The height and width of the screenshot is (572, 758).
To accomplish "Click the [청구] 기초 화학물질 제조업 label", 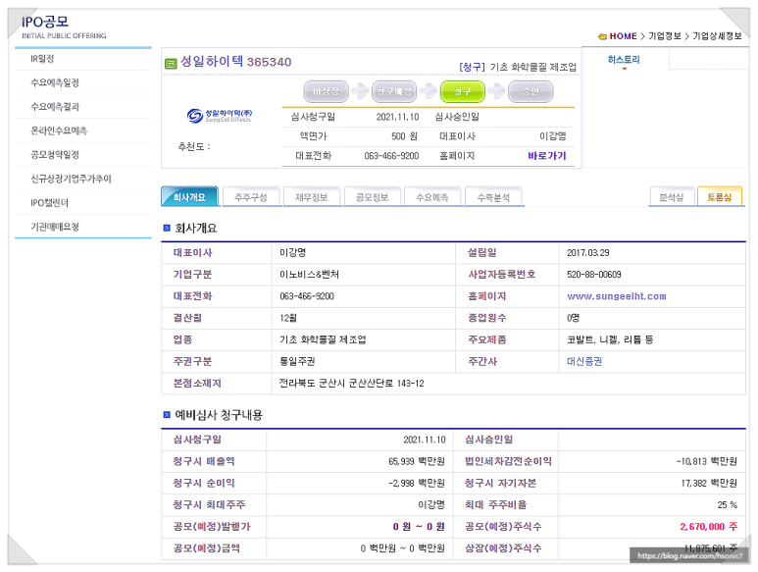I will pos(518,67).
